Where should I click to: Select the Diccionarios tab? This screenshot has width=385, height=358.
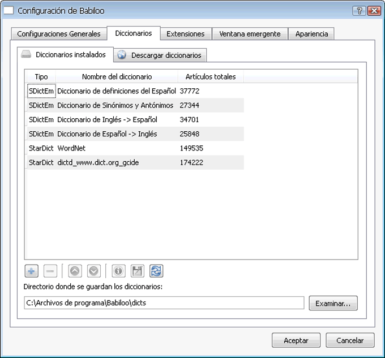click(x=134, y=33)
